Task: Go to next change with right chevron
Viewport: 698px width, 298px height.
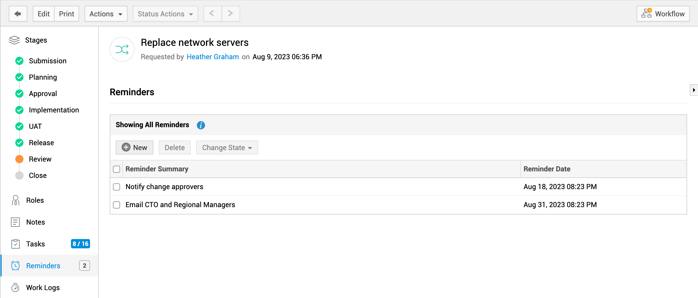Action: (231, 14)
